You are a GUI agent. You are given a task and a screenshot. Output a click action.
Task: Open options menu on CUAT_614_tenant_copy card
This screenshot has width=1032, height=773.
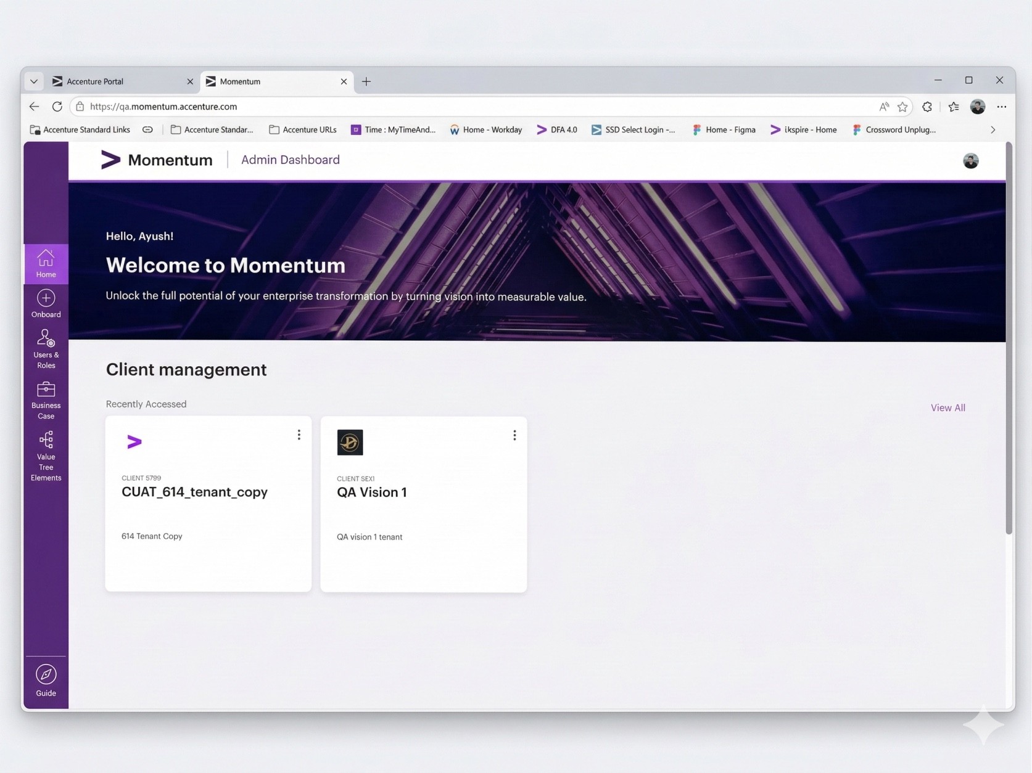(x=299, y=435)
